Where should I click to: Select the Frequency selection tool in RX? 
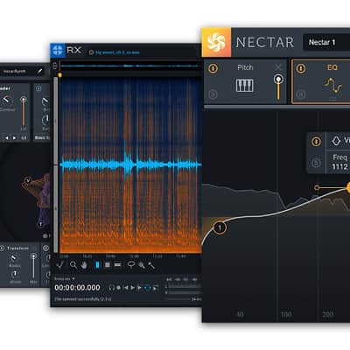(x=117, y=265)
